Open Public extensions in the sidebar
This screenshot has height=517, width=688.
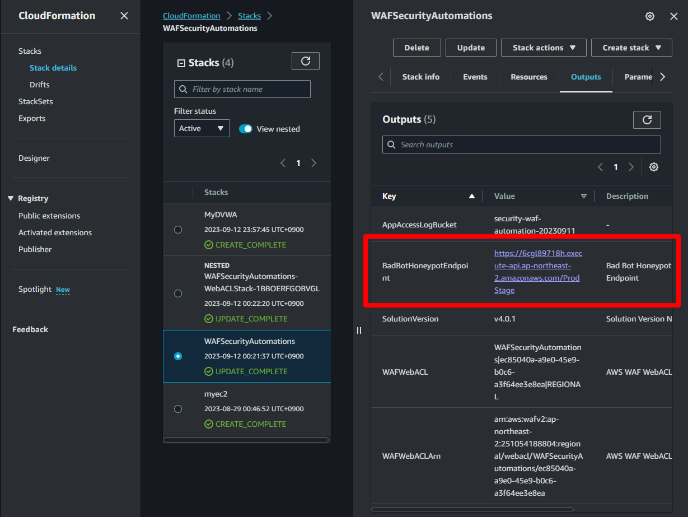[x=49, y=216]
